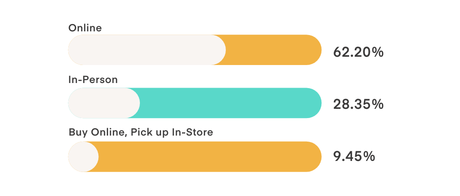This screenshot has width=460, height=196.
Task: Select the 28.35% percentage value
Action: tap(358, 104)
